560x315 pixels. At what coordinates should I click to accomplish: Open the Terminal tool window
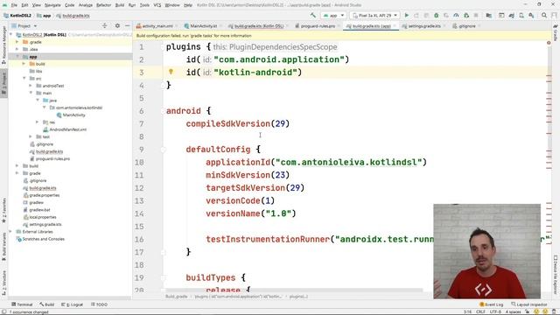click(x=22, y=304)
